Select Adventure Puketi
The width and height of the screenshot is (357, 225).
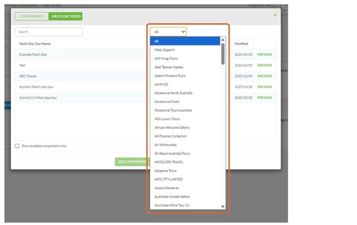[185, 102]
